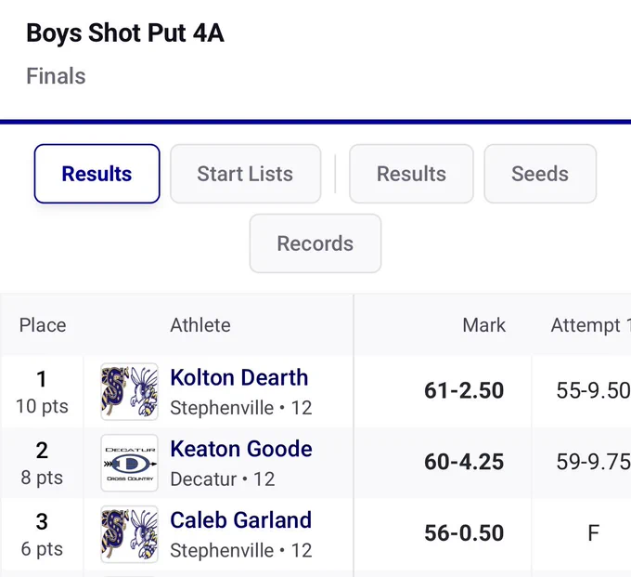Open Caleb Garland's Stephenville team logo
631x577 pixels.
pos(129,534)
